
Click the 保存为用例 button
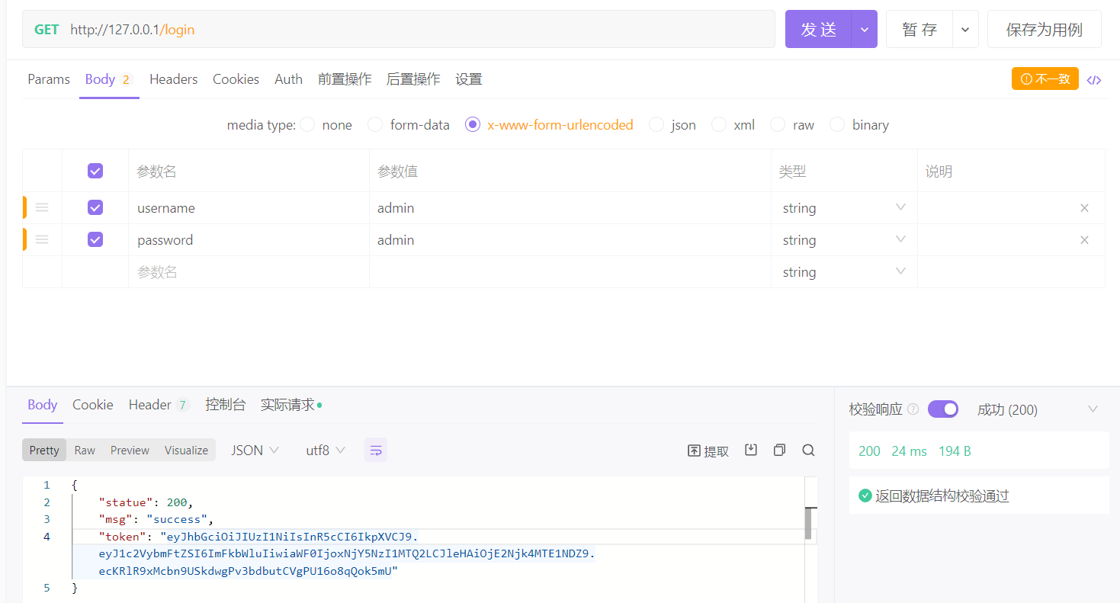click(1045, 29)
